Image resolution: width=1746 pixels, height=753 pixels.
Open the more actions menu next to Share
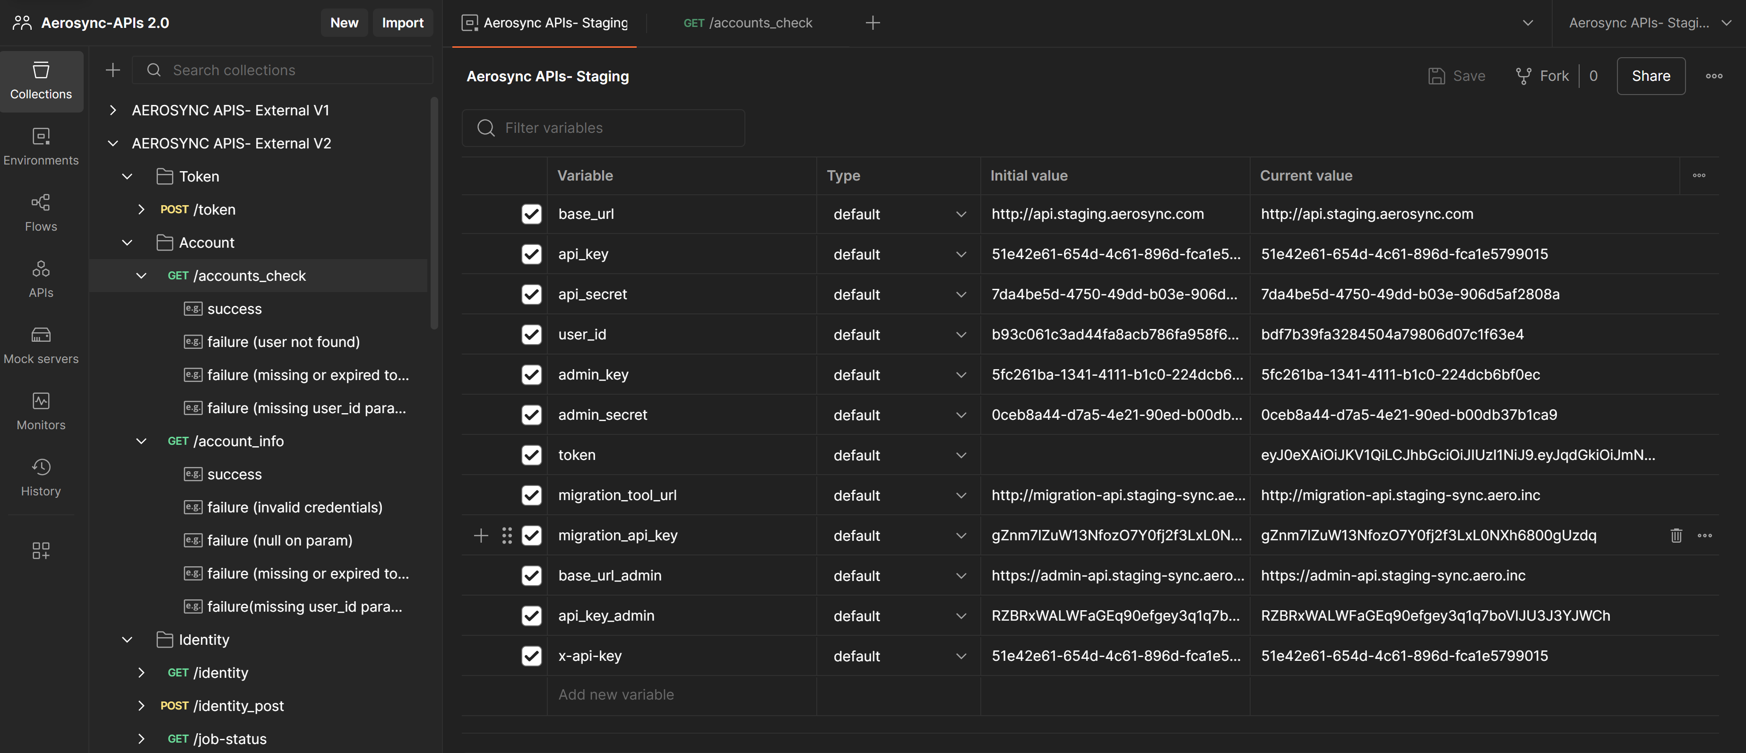pyautogui.click(x=1714, y=76)
